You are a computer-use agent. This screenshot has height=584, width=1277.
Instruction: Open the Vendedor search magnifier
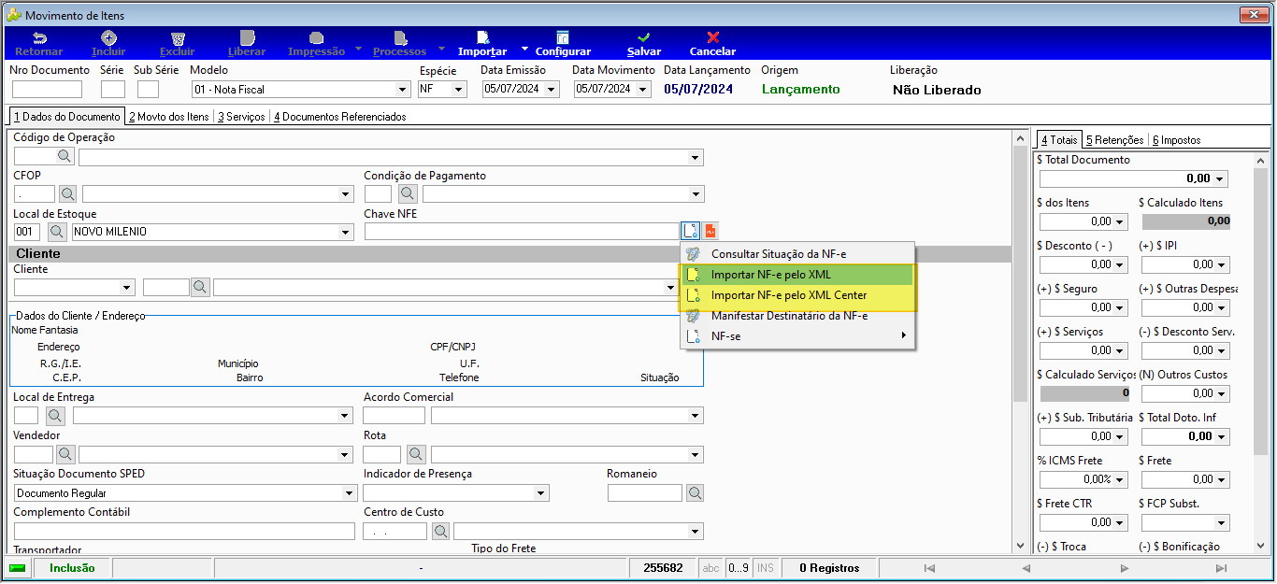pos(65,454)
